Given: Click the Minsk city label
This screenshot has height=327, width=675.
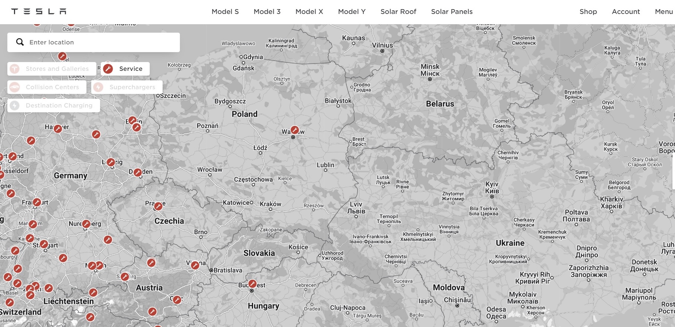Looking at the screenshot, I should pyautogui.click(x=430, y=70).
